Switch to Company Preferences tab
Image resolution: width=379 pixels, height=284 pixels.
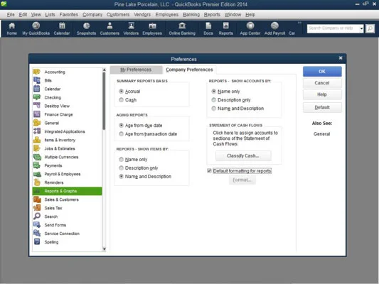pos(189,70)
